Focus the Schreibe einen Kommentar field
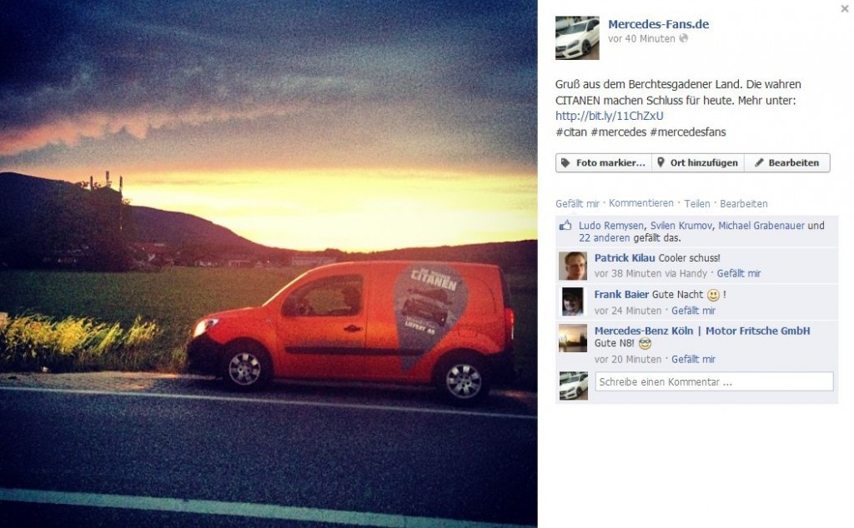 point(714,381)
